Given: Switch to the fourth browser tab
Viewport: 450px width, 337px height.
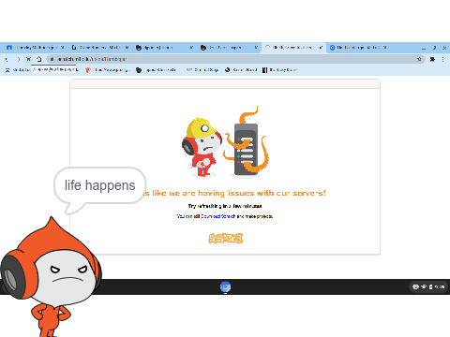Looking at the screenshot, I should tap(229, 48).
